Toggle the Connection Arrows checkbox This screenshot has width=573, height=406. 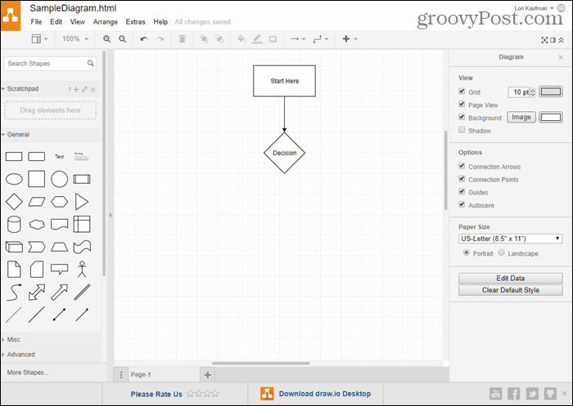click(462, 166)
